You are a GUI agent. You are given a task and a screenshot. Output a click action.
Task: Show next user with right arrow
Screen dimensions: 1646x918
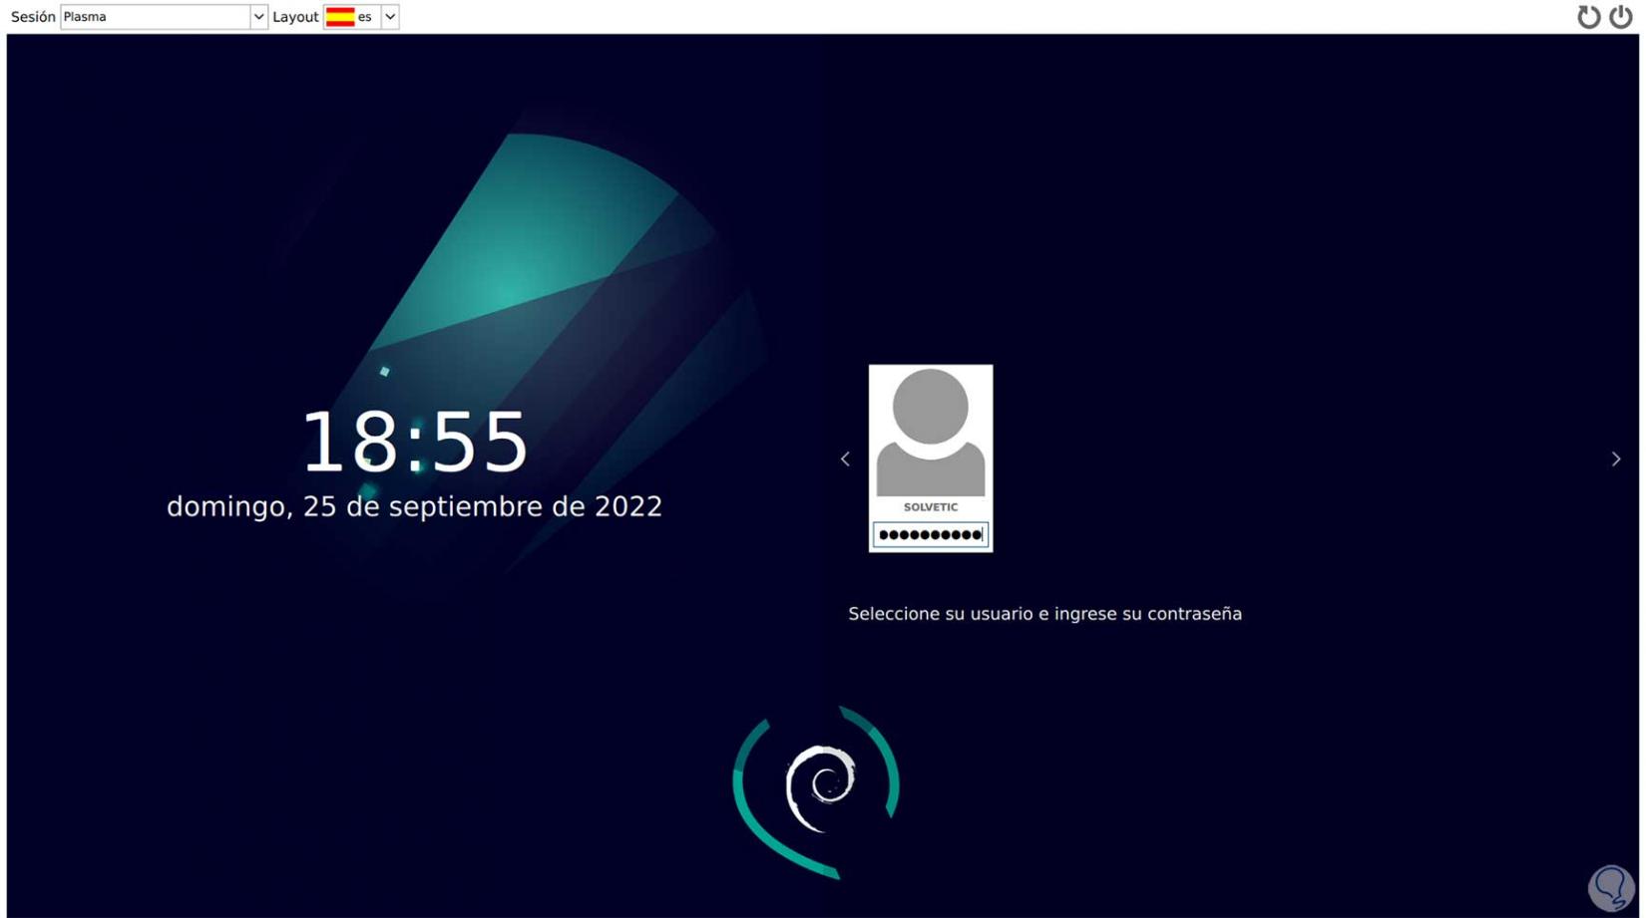click(1616, 459)
